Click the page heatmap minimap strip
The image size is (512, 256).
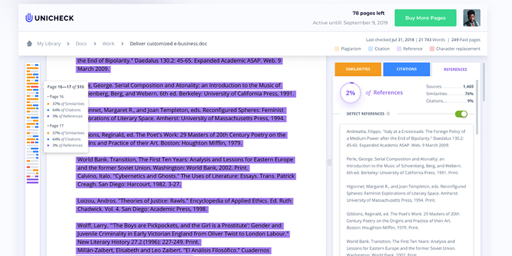[32, 128]
